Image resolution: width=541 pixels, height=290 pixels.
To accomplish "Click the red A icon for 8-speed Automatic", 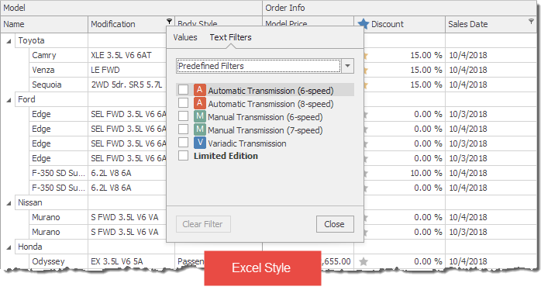I will click(x=200, y=103).
